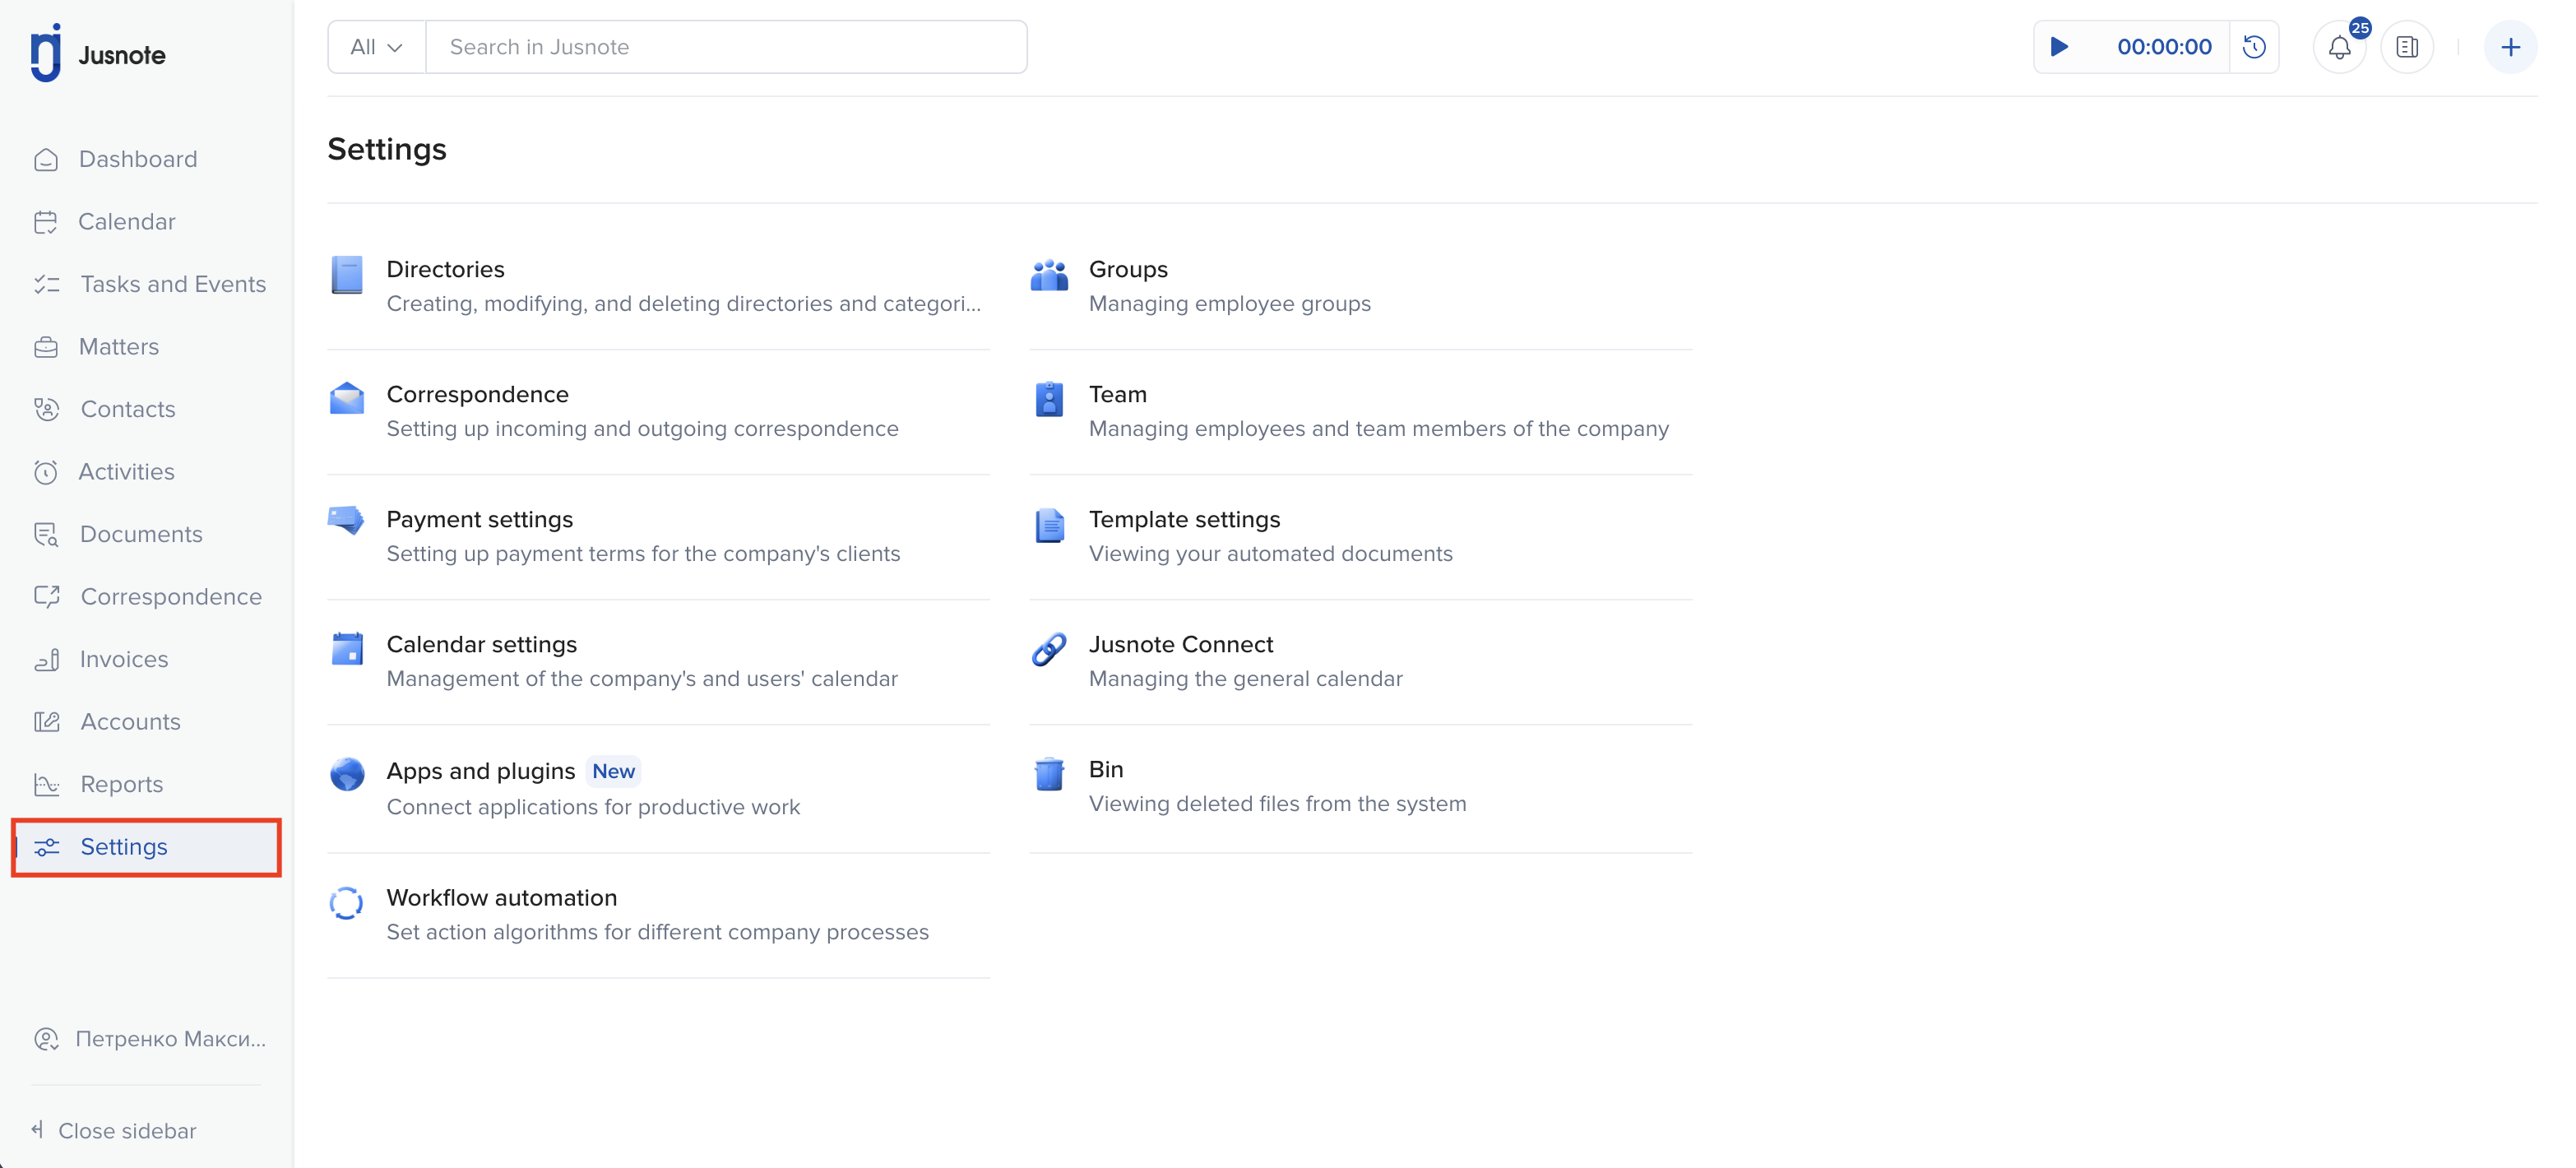2576x1168 pixels.
Task: Click 'Viewing deleted files from the system' text
Action: pos(1277,804)
